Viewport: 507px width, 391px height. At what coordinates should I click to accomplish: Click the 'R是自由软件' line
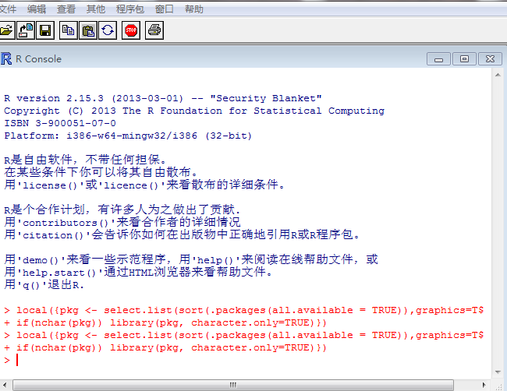pyautogui.click(x=86, y=160)
